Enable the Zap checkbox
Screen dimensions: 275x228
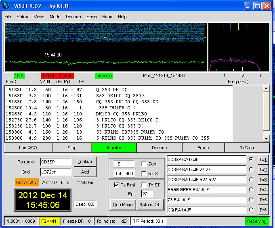[144, 164]
